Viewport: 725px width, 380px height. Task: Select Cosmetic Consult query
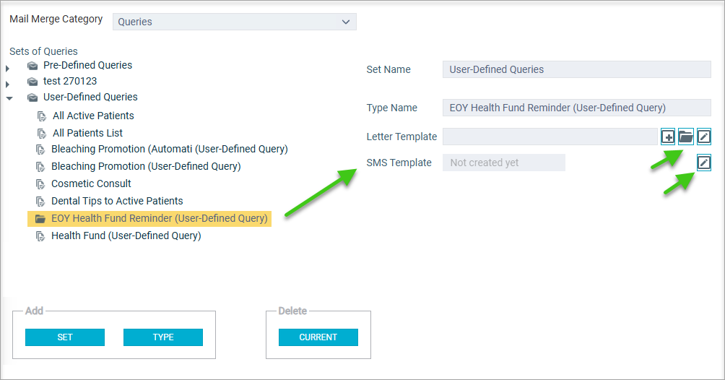(x=91, y=183)
